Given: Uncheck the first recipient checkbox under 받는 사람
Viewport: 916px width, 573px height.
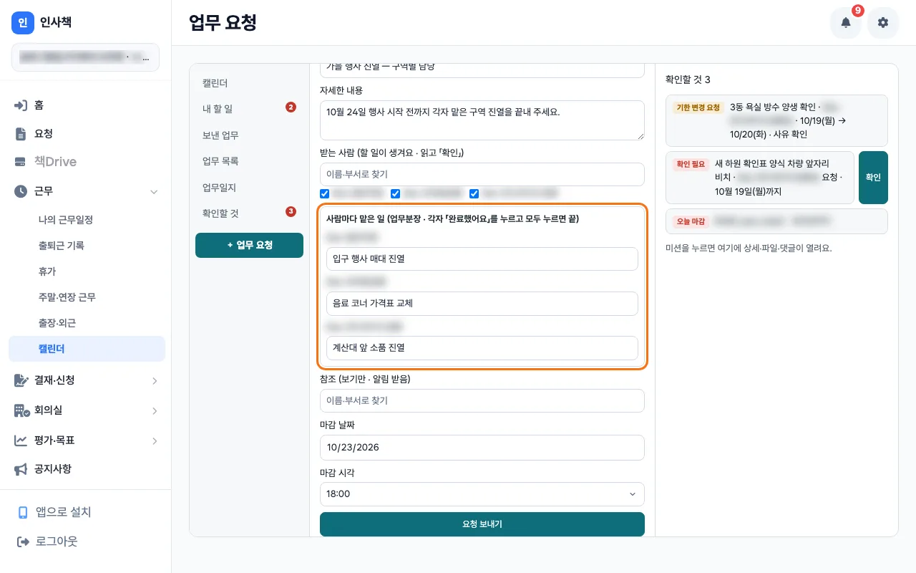Looking at the screenshot, I should click(324, 193).
